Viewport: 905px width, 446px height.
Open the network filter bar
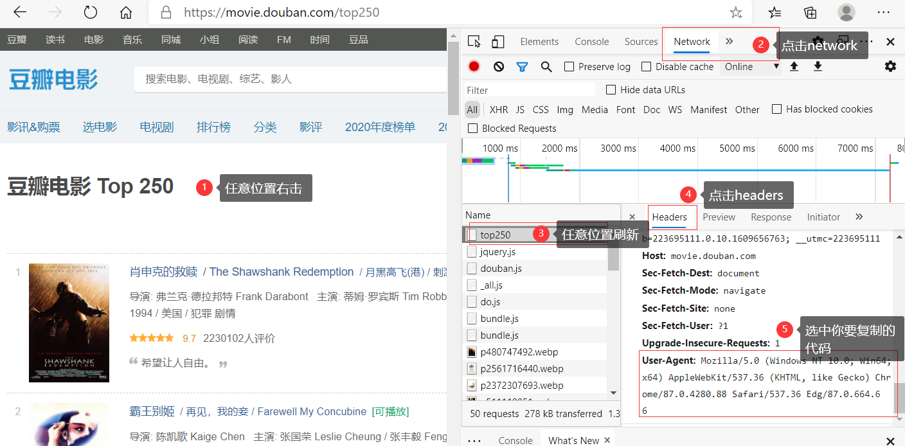coord(522,66)
